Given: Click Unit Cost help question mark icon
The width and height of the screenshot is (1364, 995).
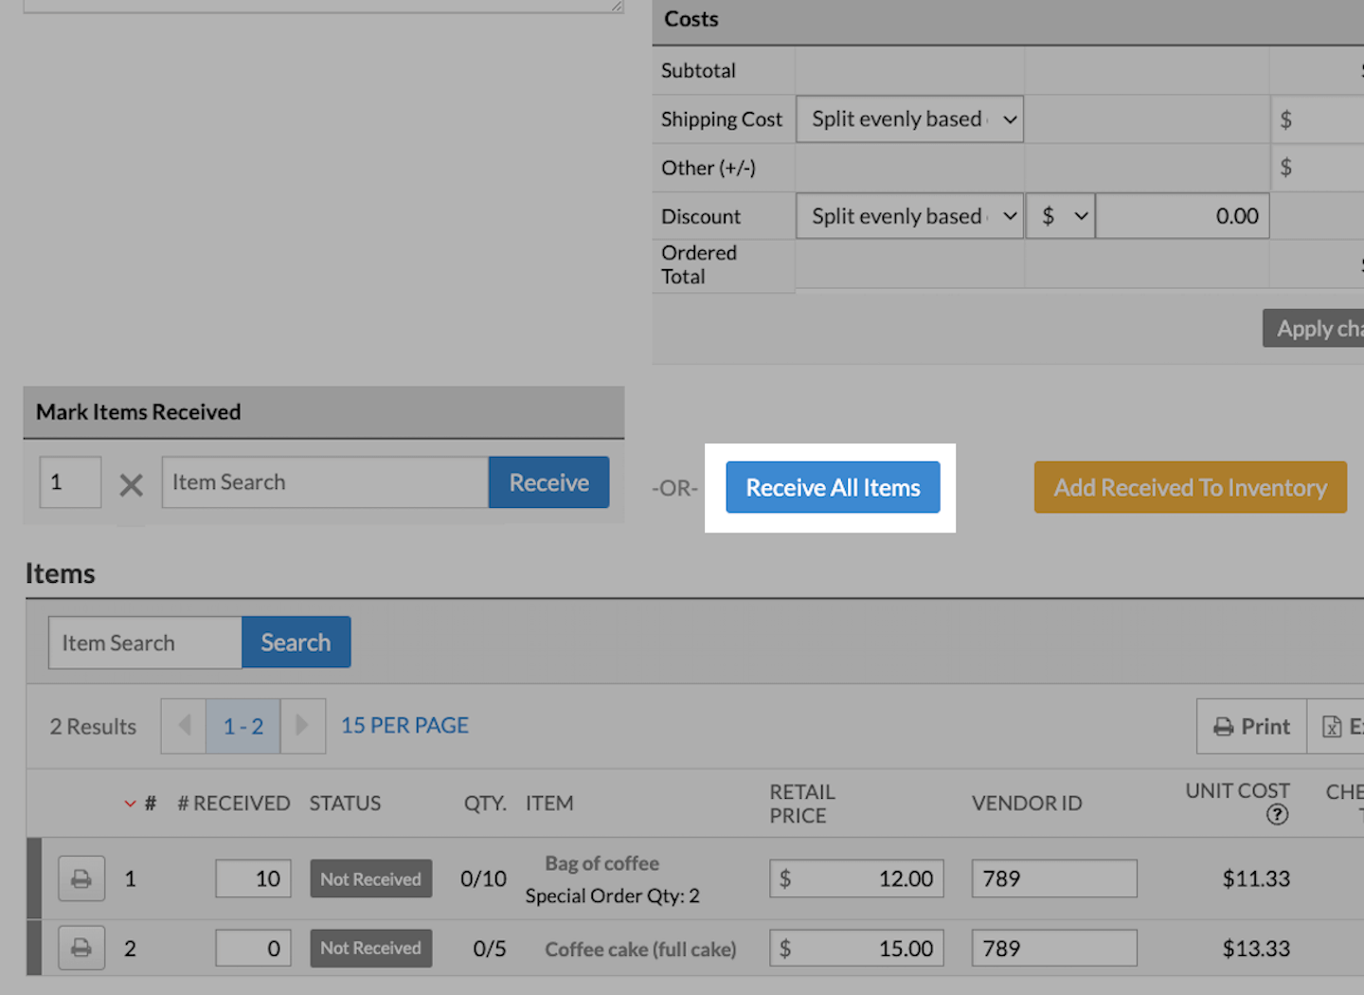Looking at the screenshot, I should [x=1277, y=815].
